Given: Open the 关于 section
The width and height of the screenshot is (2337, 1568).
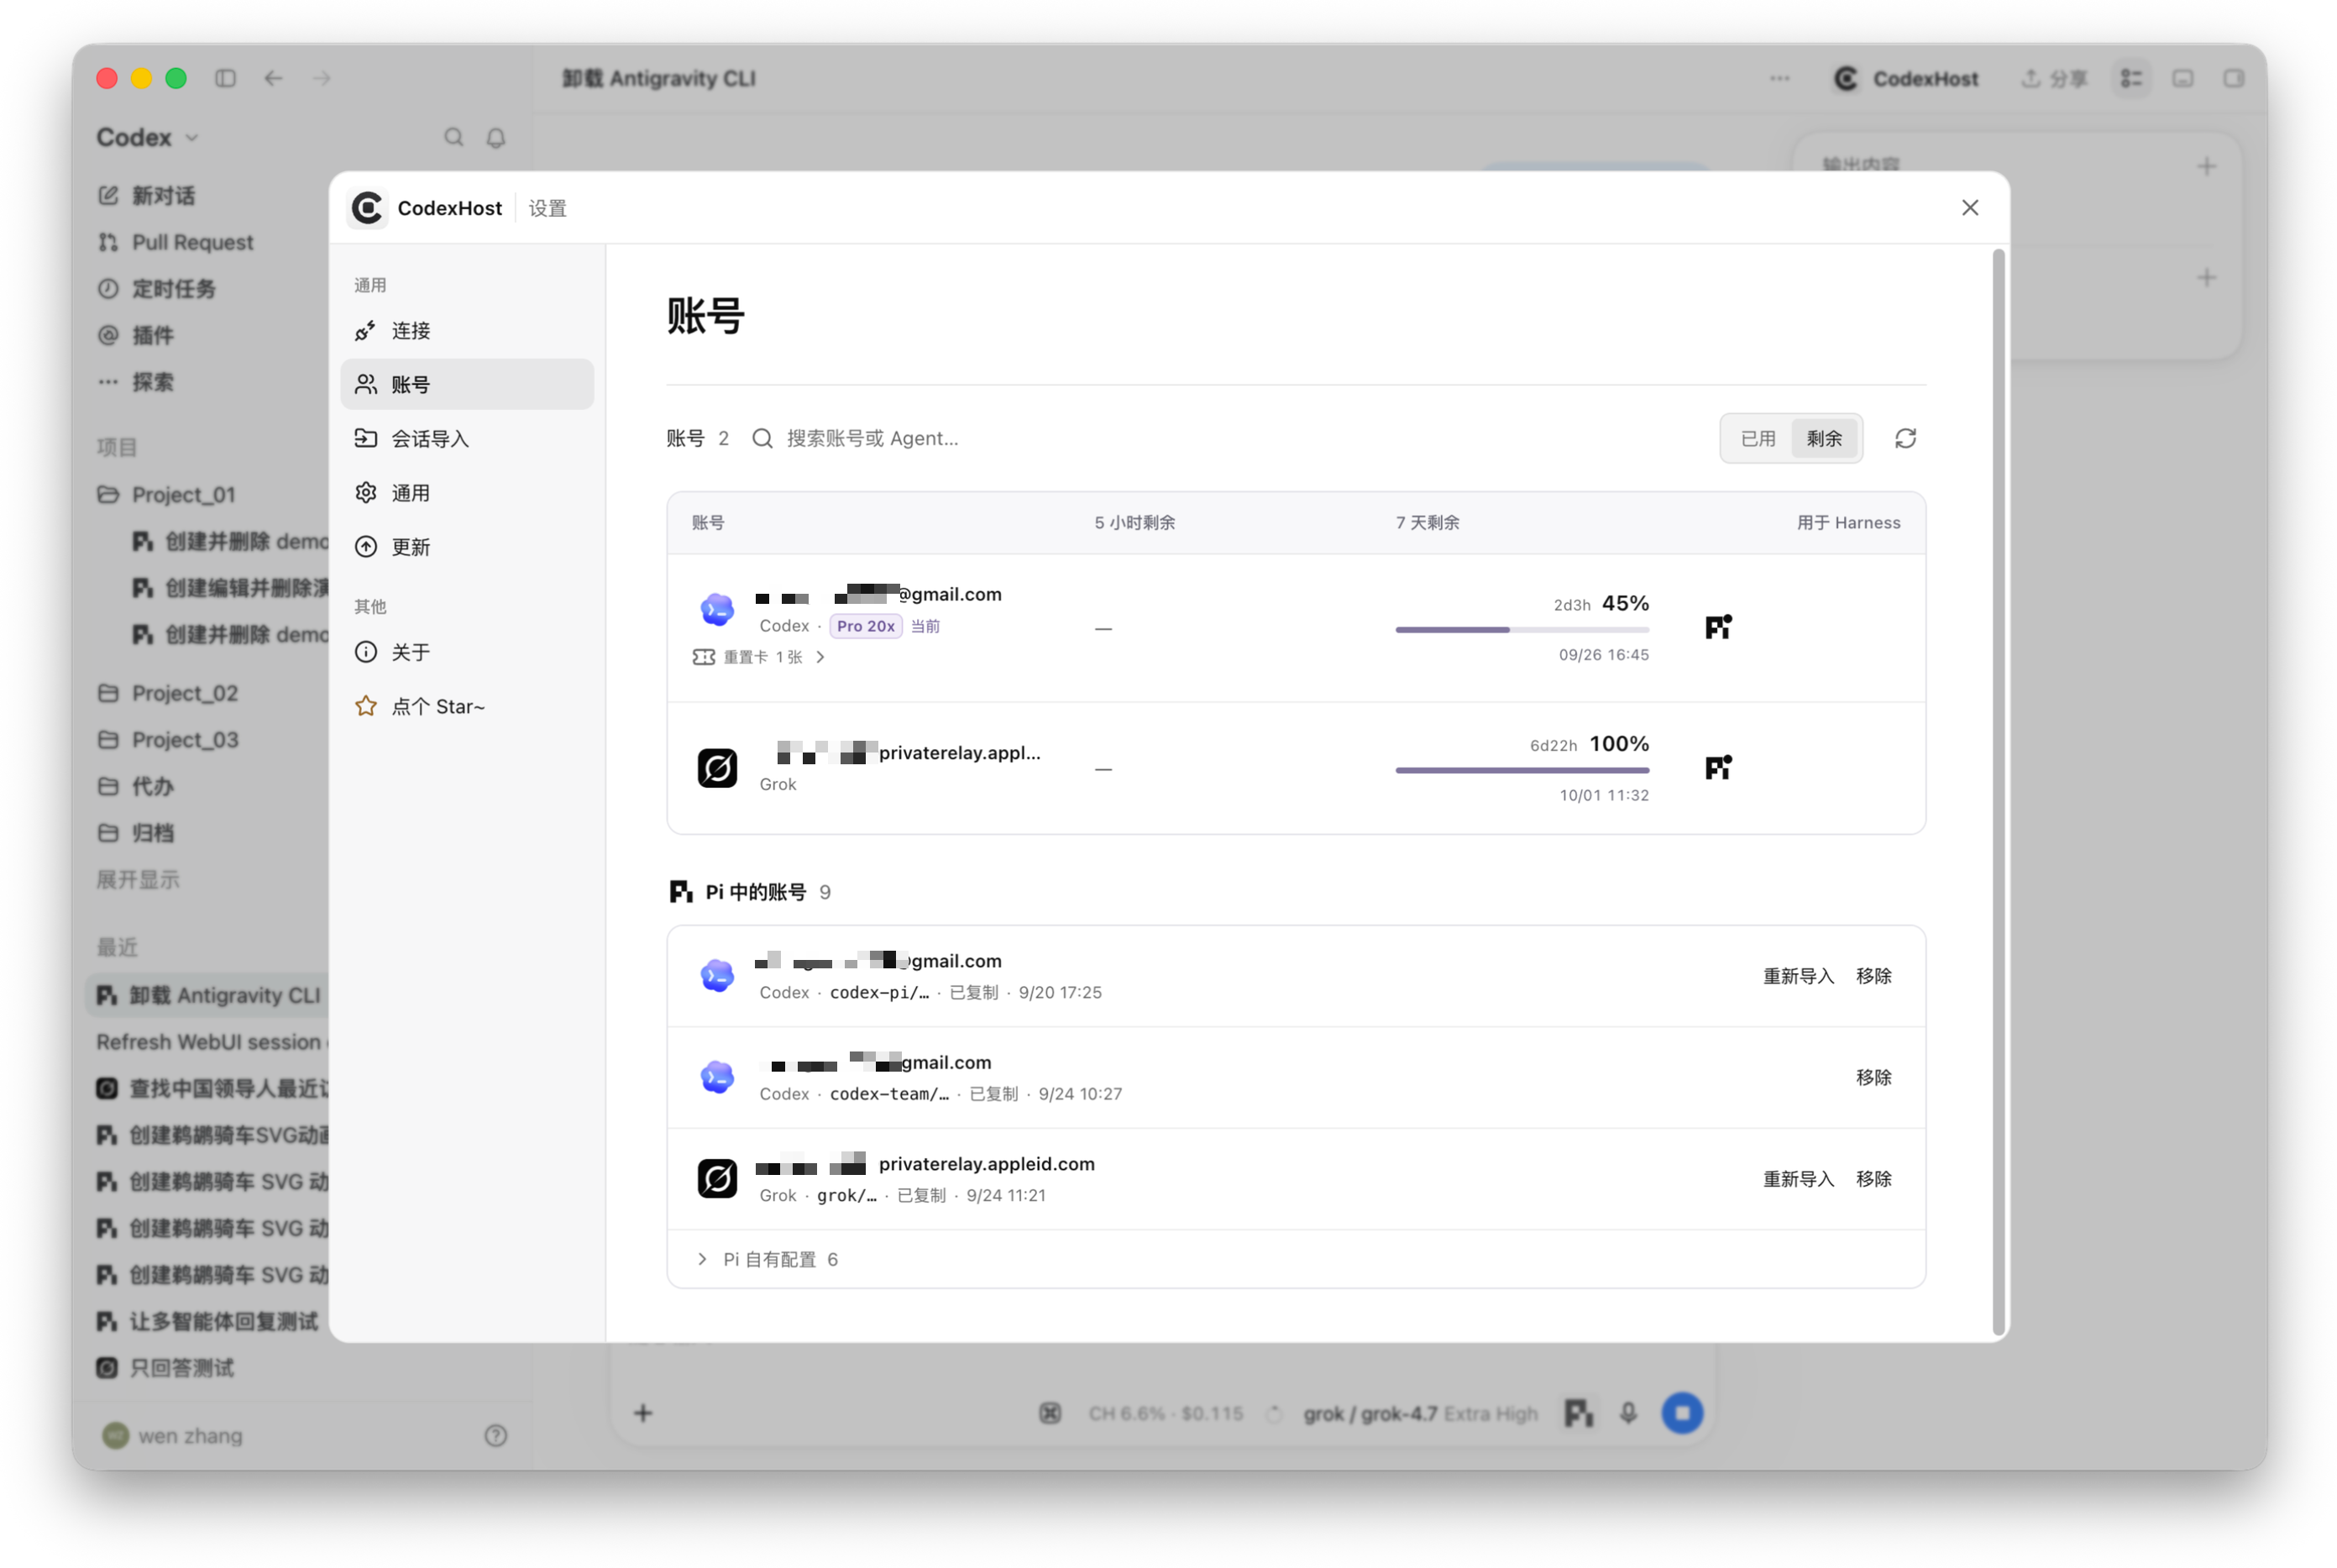Looking at the screenshot, I should point(467,652).
